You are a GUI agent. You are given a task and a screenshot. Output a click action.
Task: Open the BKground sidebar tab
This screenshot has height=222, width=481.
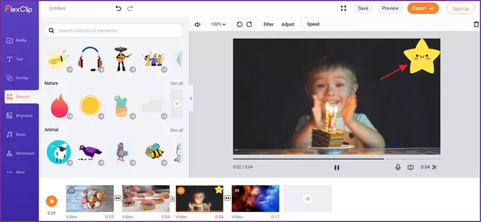tap(19, 115)
